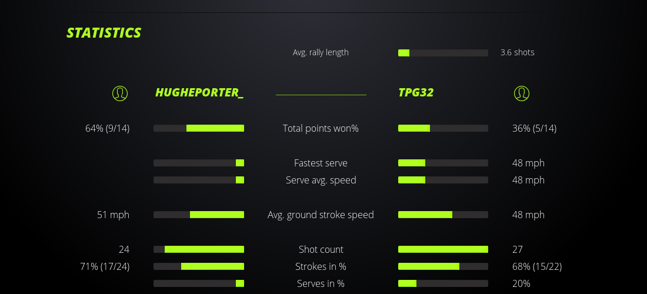The height and width of the screenshot is (294, 647).
Task: Click the Fastest serve label
Action: point(321,163)
